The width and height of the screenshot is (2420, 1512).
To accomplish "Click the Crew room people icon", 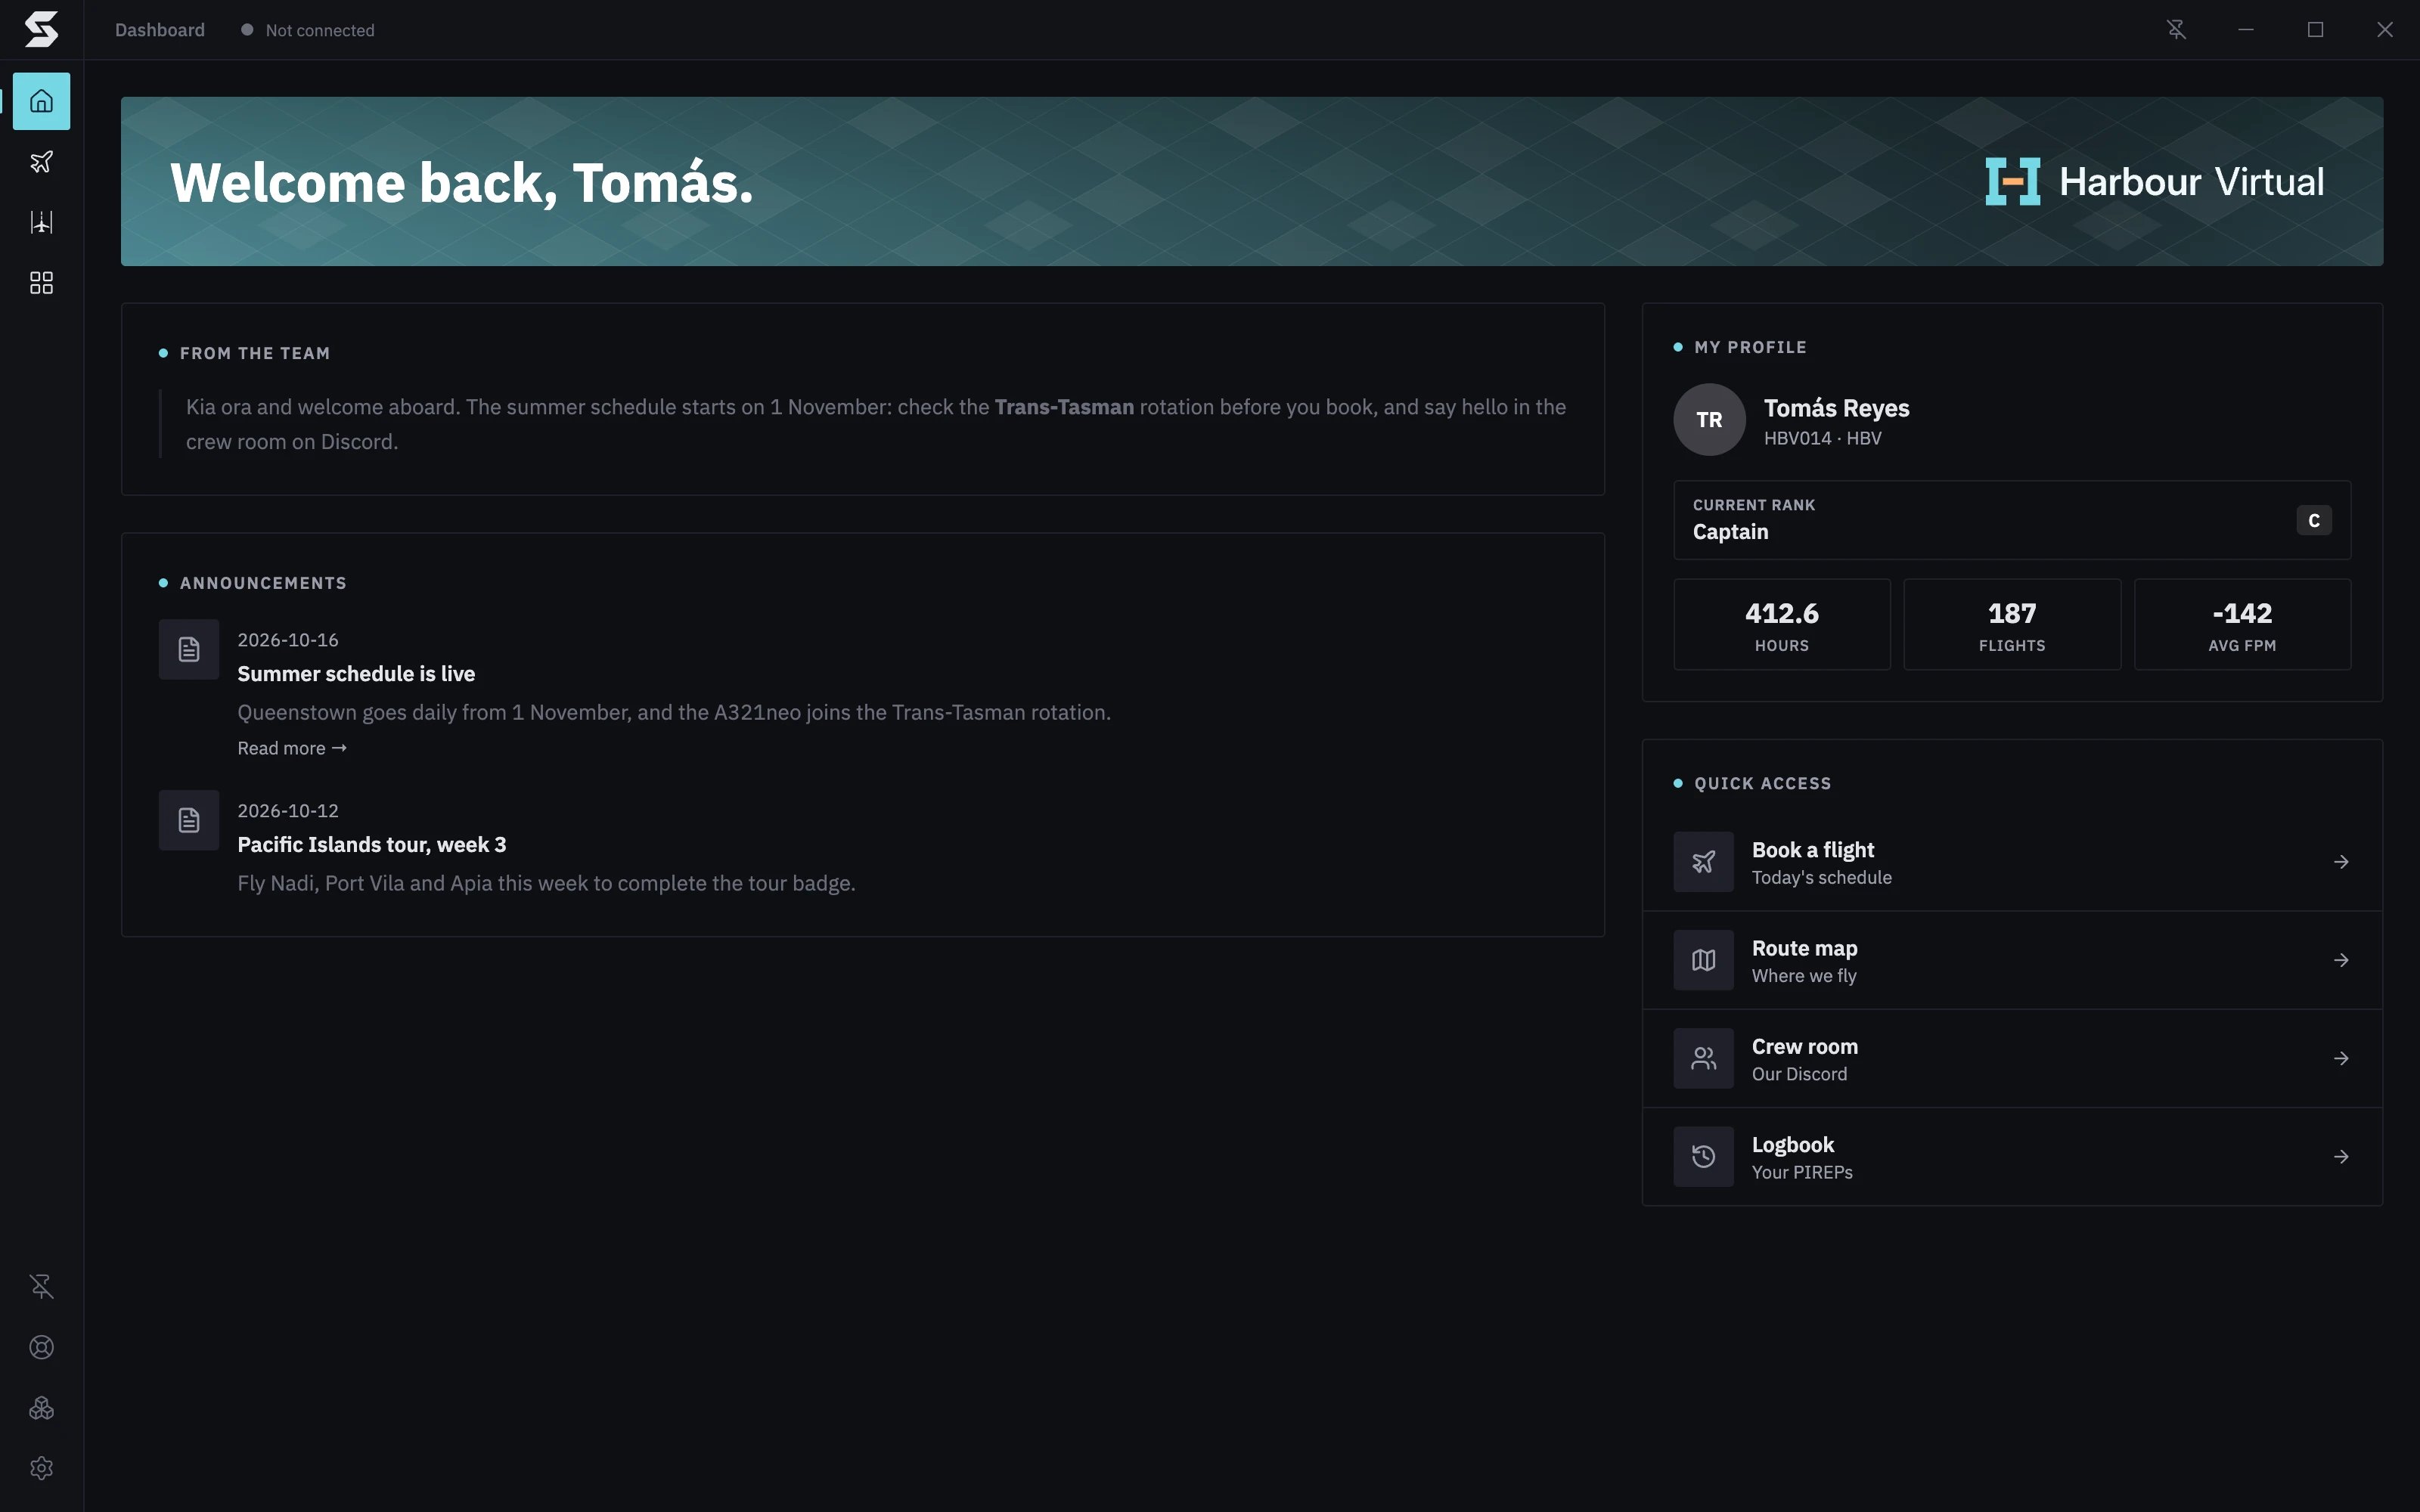I will coord(1704,1058).
